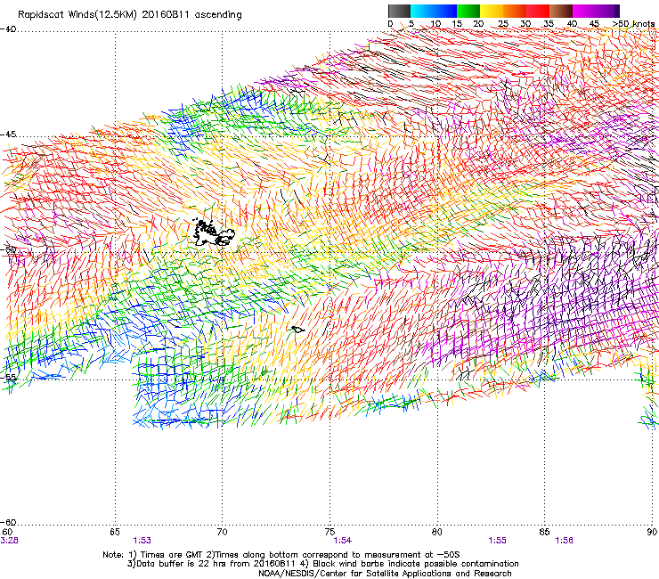This screenshot has width=659, height=579.
Task: Select the red 30-35 knots legend swatch
Action: (538, 11)
